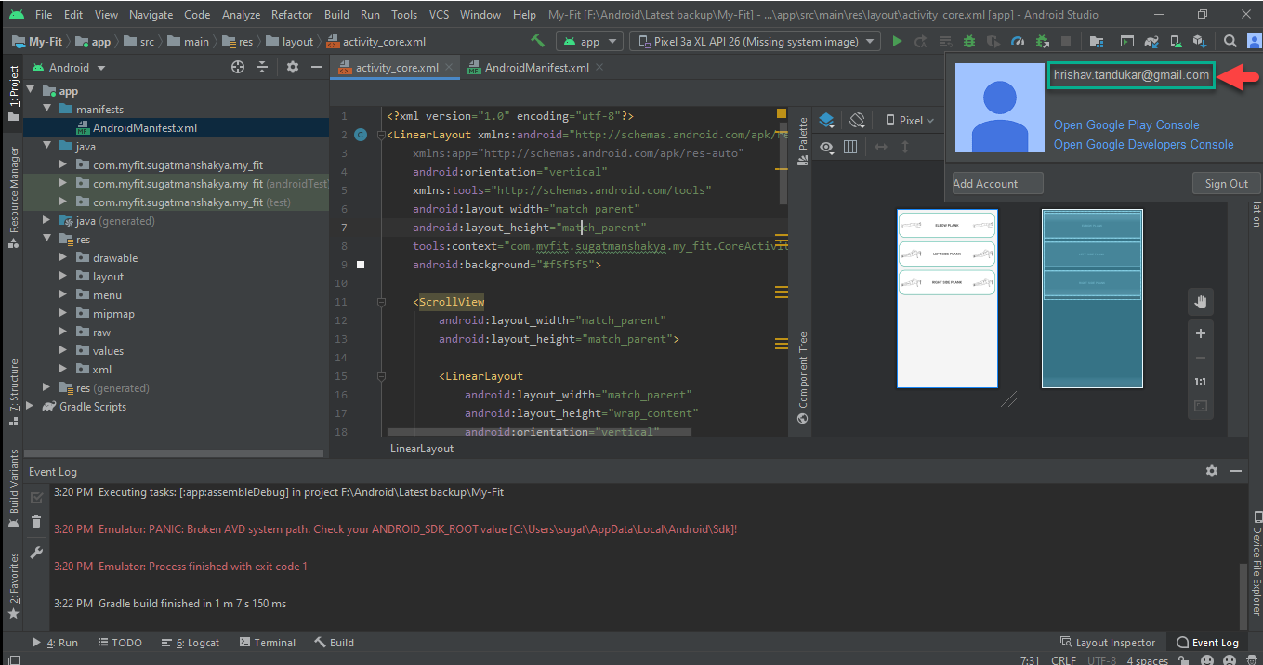Open the Profiler gauge icon in the toolbar

point(1018,41)
